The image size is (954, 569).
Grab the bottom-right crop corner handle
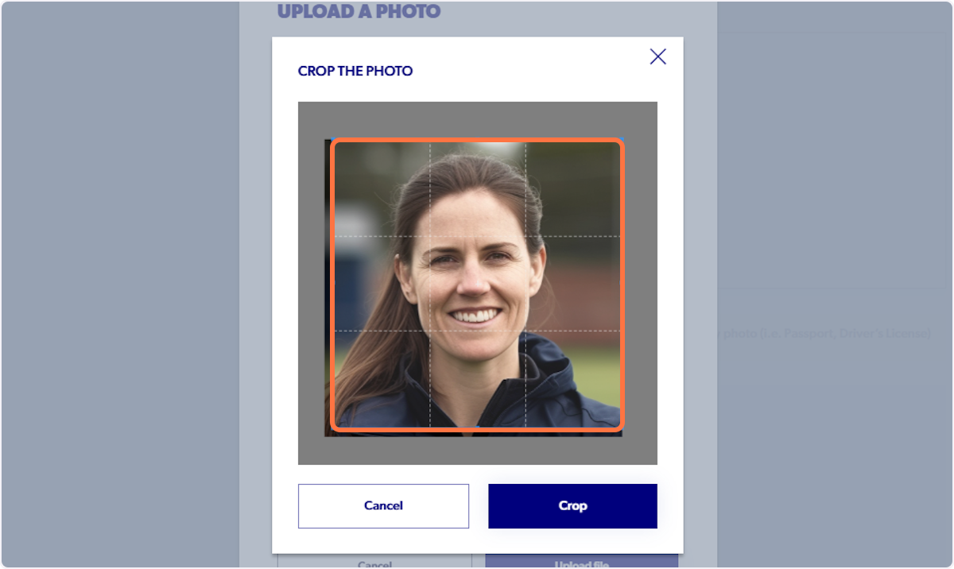click(621, 428)
